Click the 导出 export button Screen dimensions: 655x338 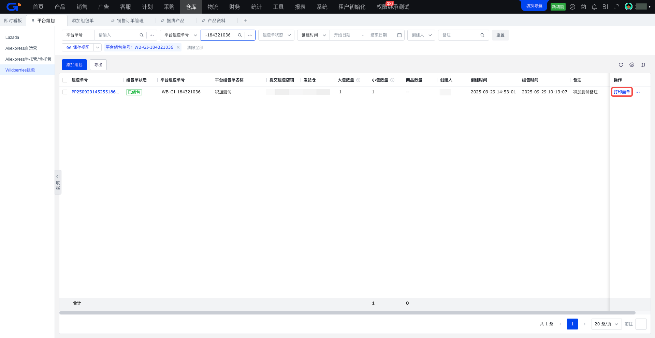pyautogui.click(x=98, y=65)
